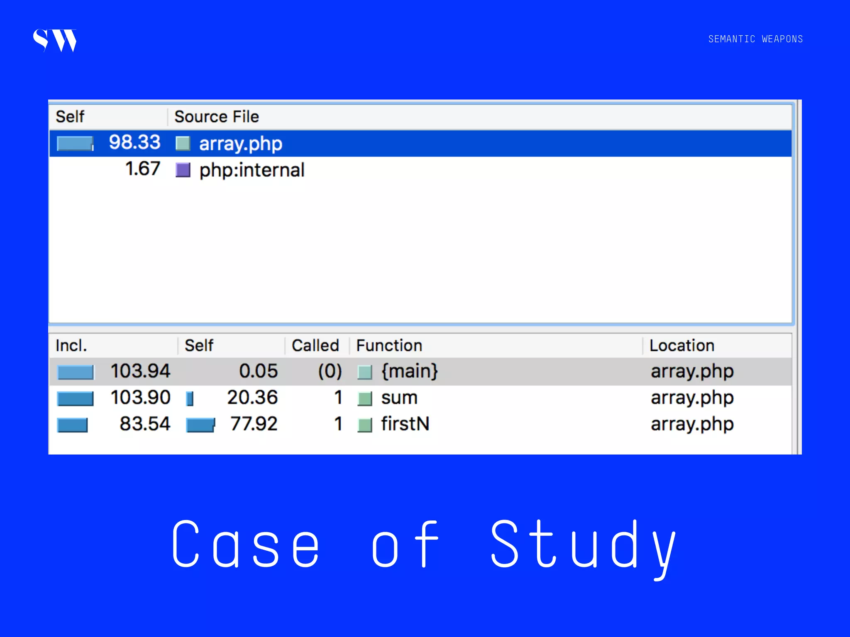Click the 98.33 self cost value

click(134, 142)
